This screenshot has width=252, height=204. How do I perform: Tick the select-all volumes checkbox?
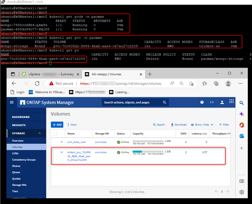pyautogui.click(x=55, y=133)
